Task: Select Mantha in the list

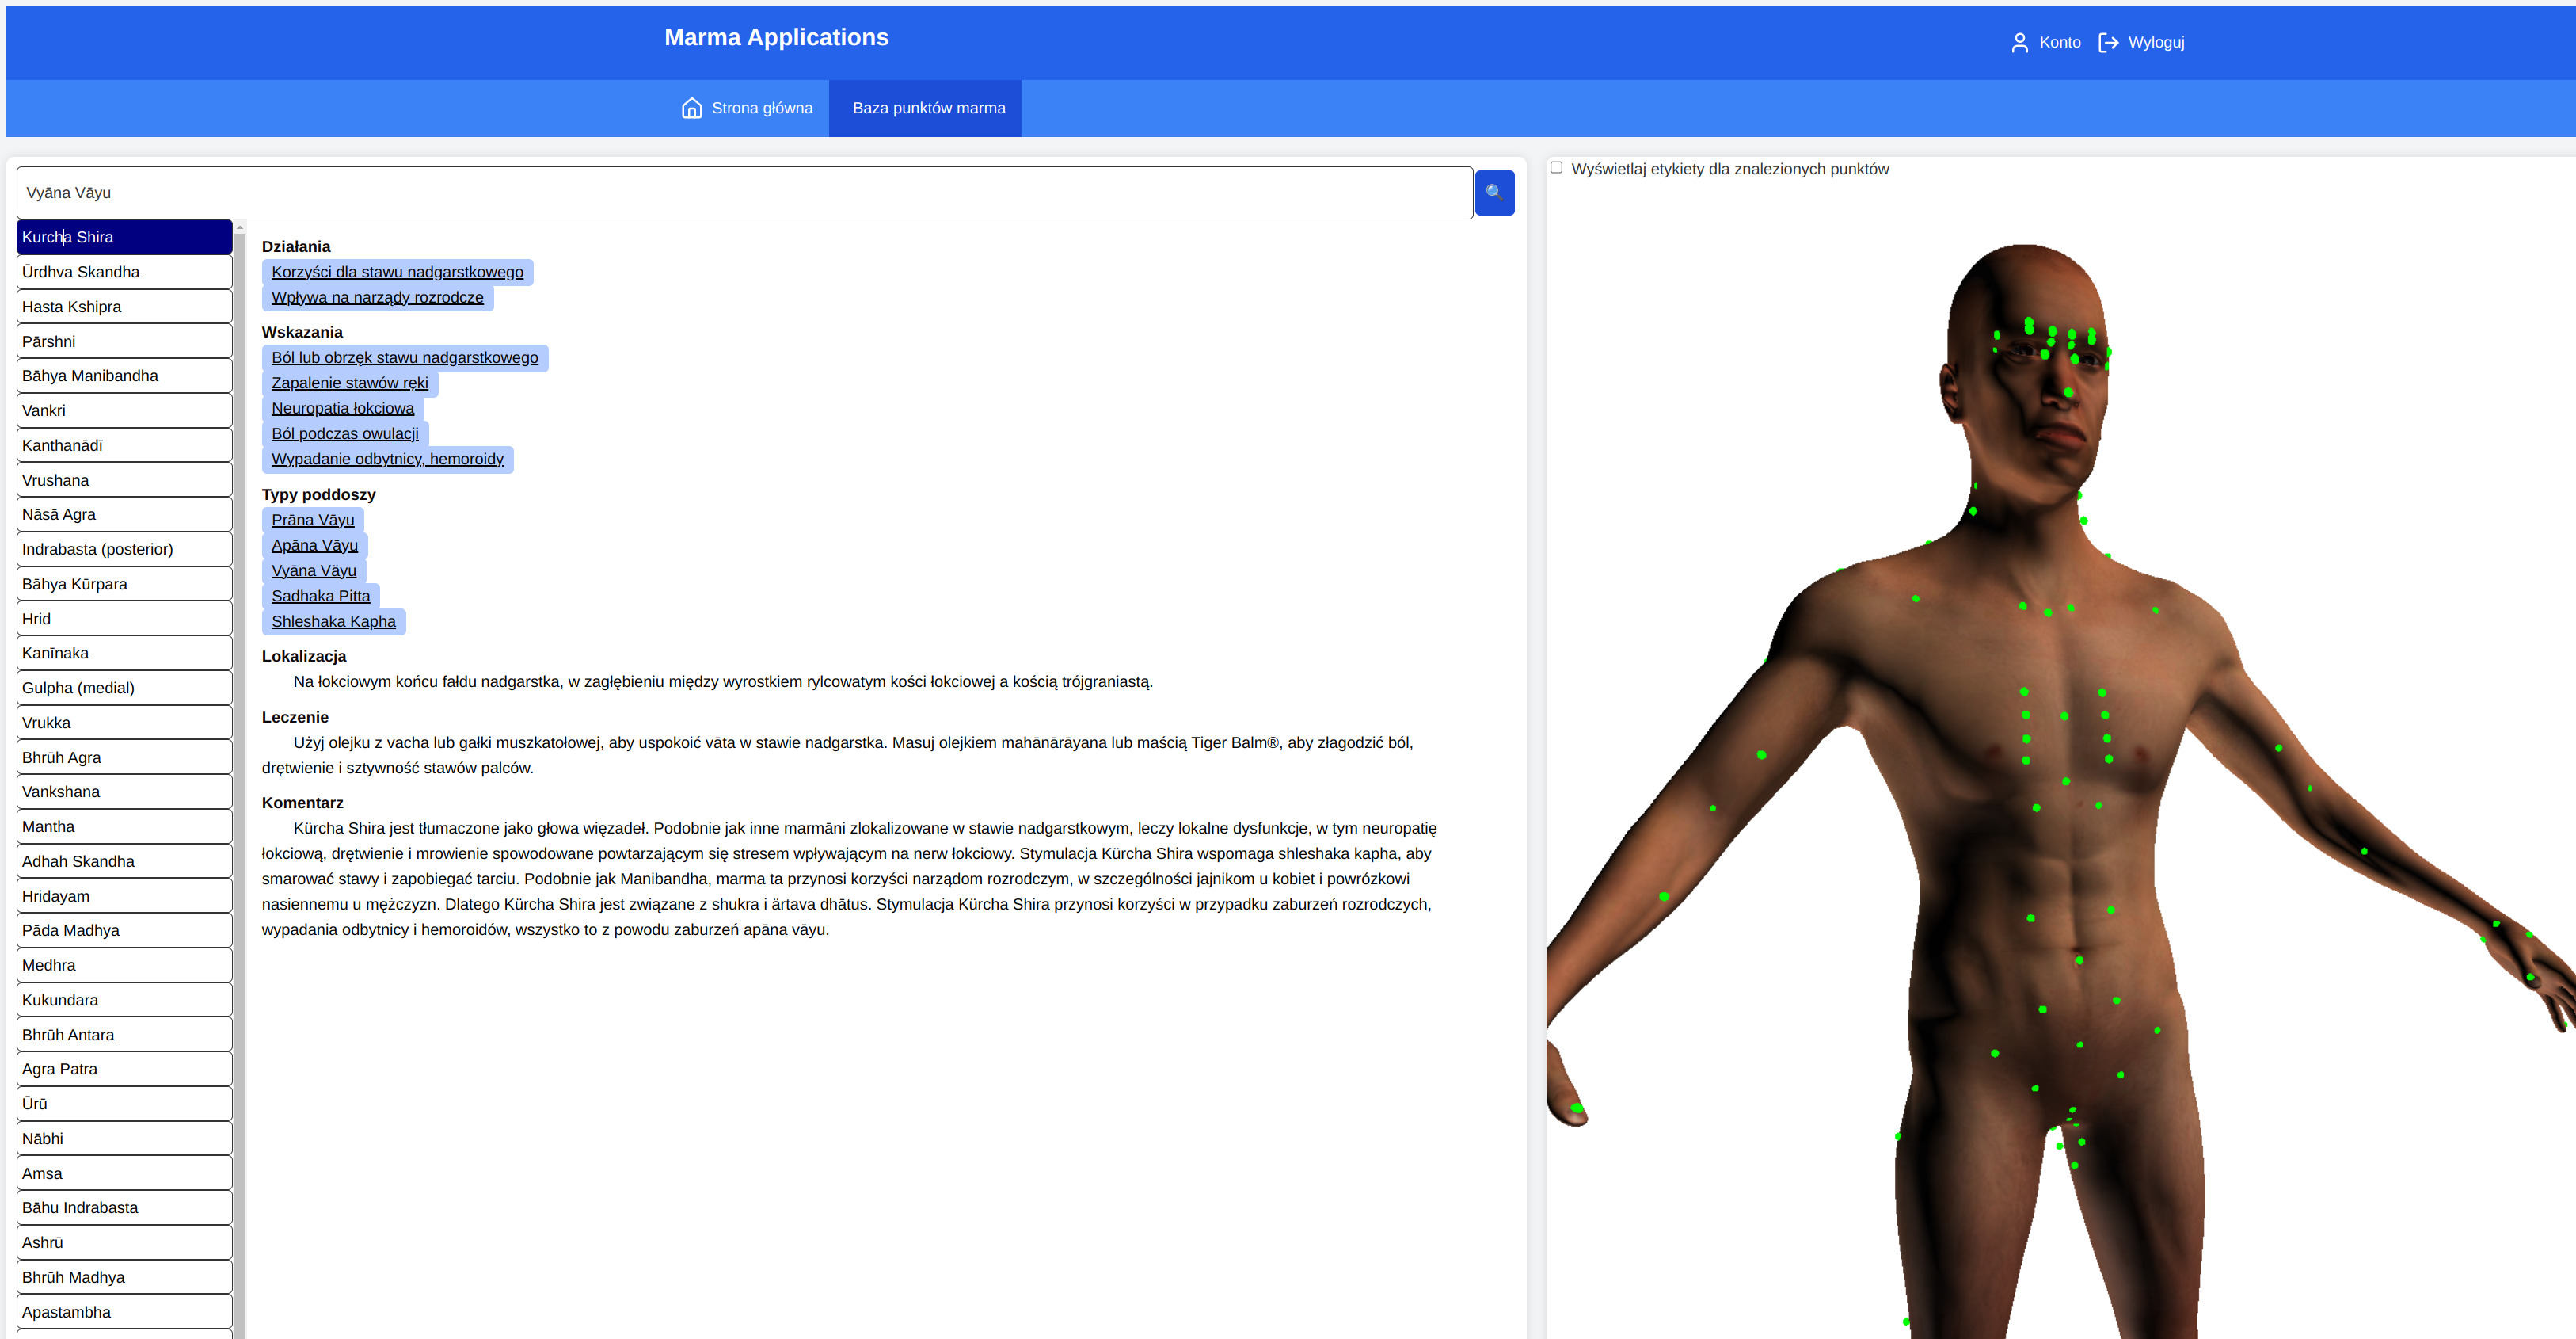Action: click(124, 826)
